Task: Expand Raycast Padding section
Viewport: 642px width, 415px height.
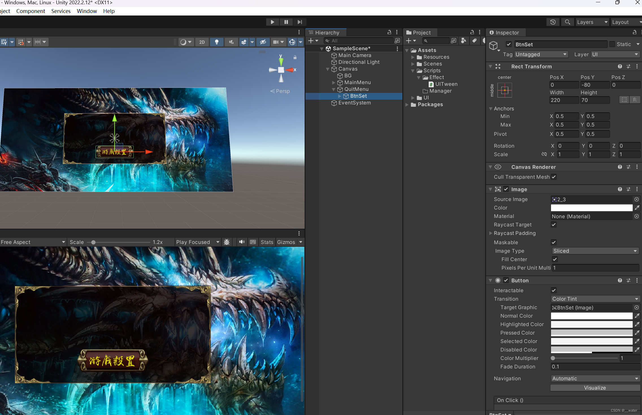Action: click(x=491, y=233)
